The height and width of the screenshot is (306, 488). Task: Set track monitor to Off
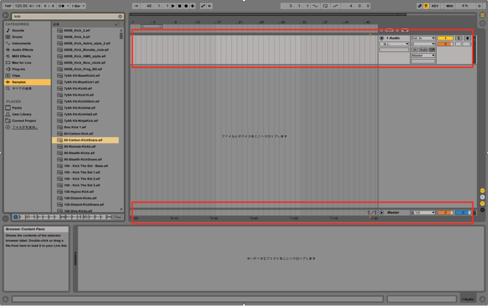pyautogui.click(x=432, y=50)
